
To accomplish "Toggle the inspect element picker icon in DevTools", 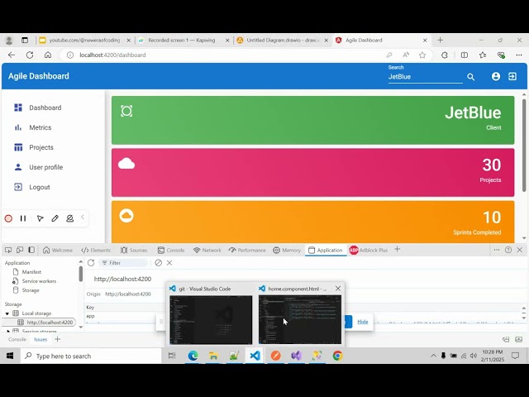I will pyautogui.click(x=8, y=250).
